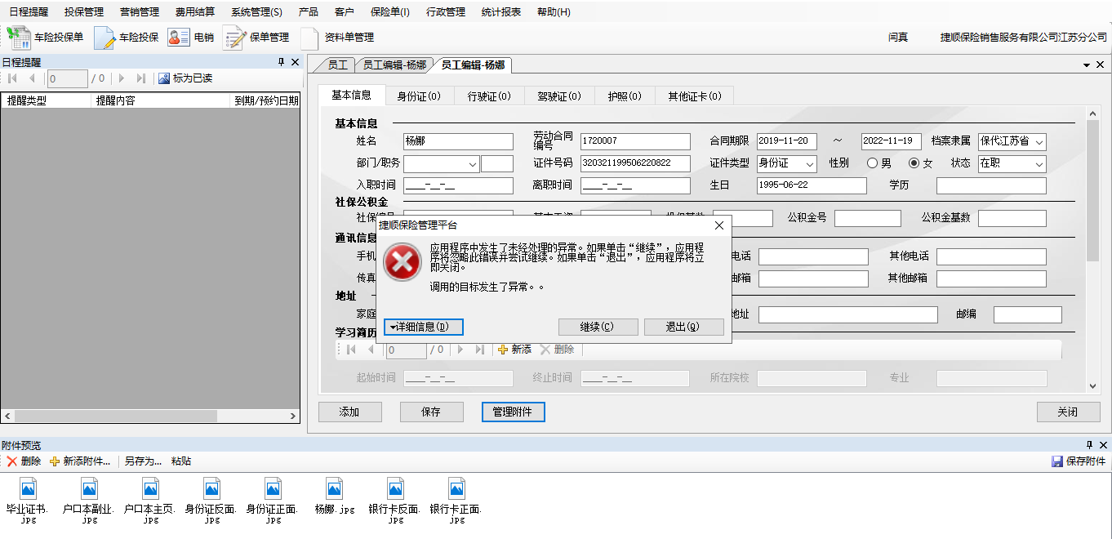Click 添加 button
This screenshot has height=539, width=1112.
point(349,412)
